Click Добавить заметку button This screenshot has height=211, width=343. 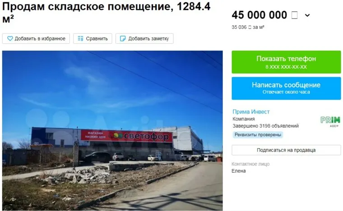[x=144, y=39]
